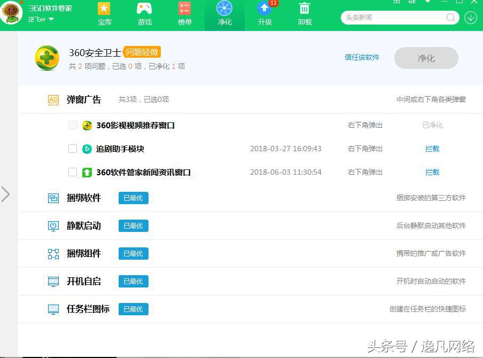Expand the 弹窗广告 section header

point(251,99)
